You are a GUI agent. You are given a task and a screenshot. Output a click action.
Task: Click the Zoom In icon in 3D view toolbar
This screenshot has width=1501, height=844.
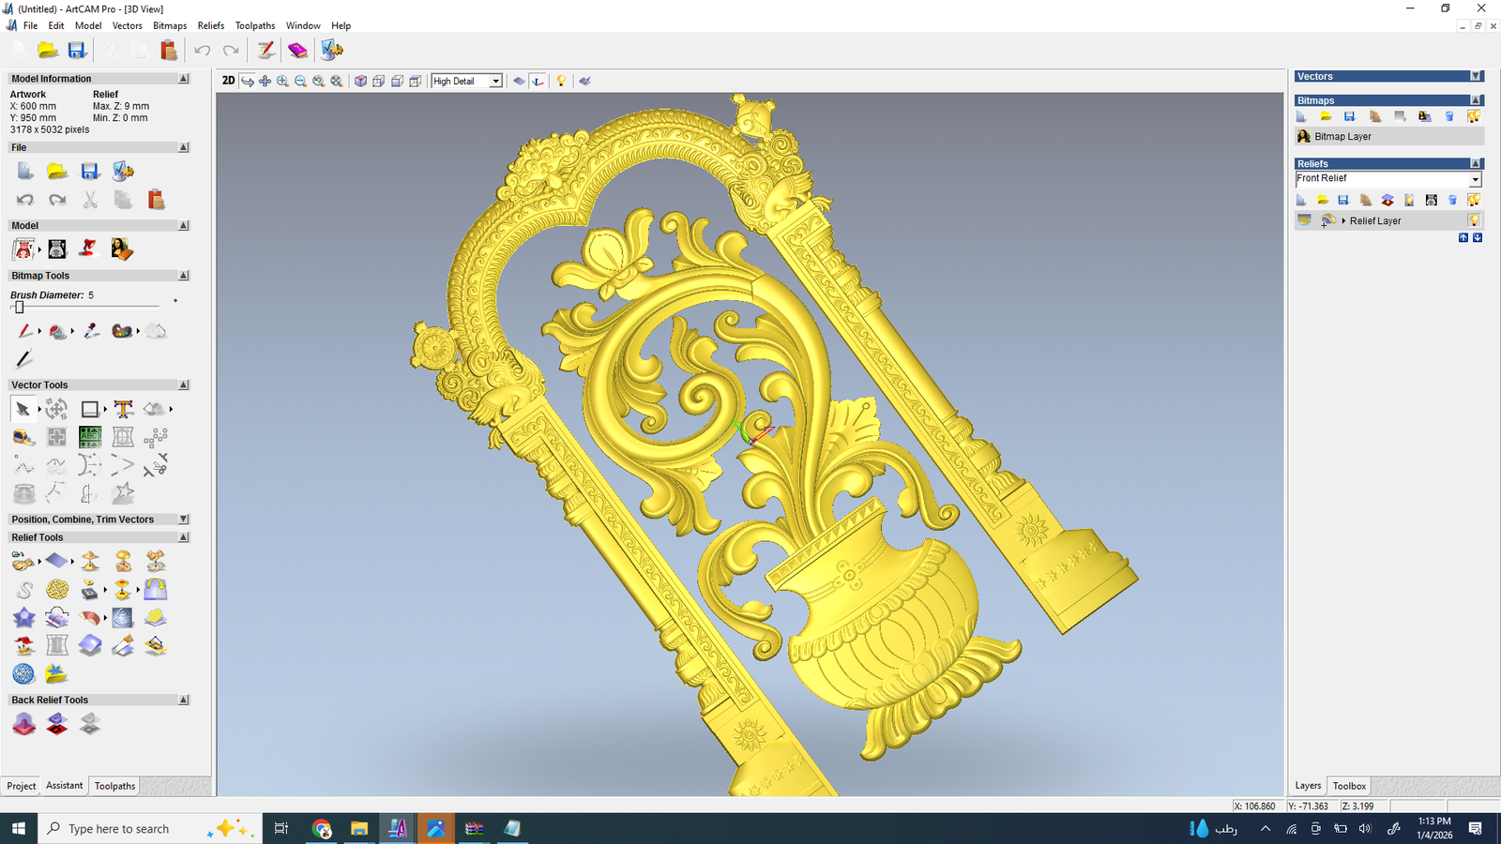[282, 82]
